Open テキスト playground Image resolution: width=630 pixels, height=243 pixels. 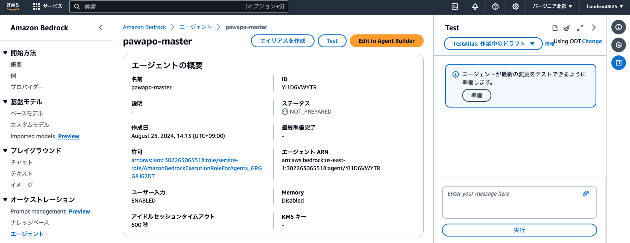click(21, 174)
